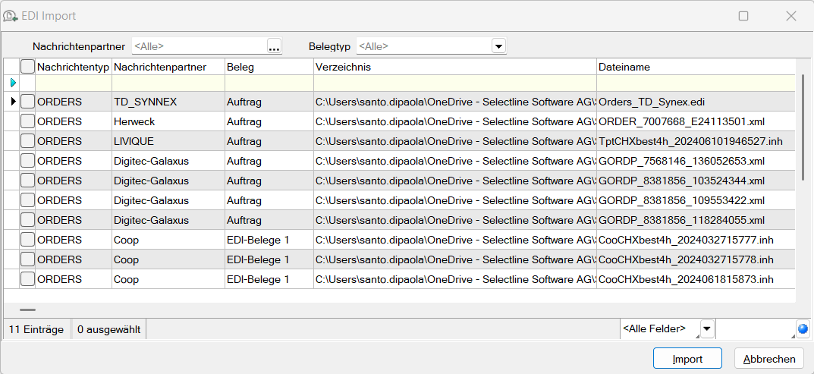This screenshot has width=814, height=374.
Task: Click current row arrow beside TD_SYNNEX
Action: [13, 102]
